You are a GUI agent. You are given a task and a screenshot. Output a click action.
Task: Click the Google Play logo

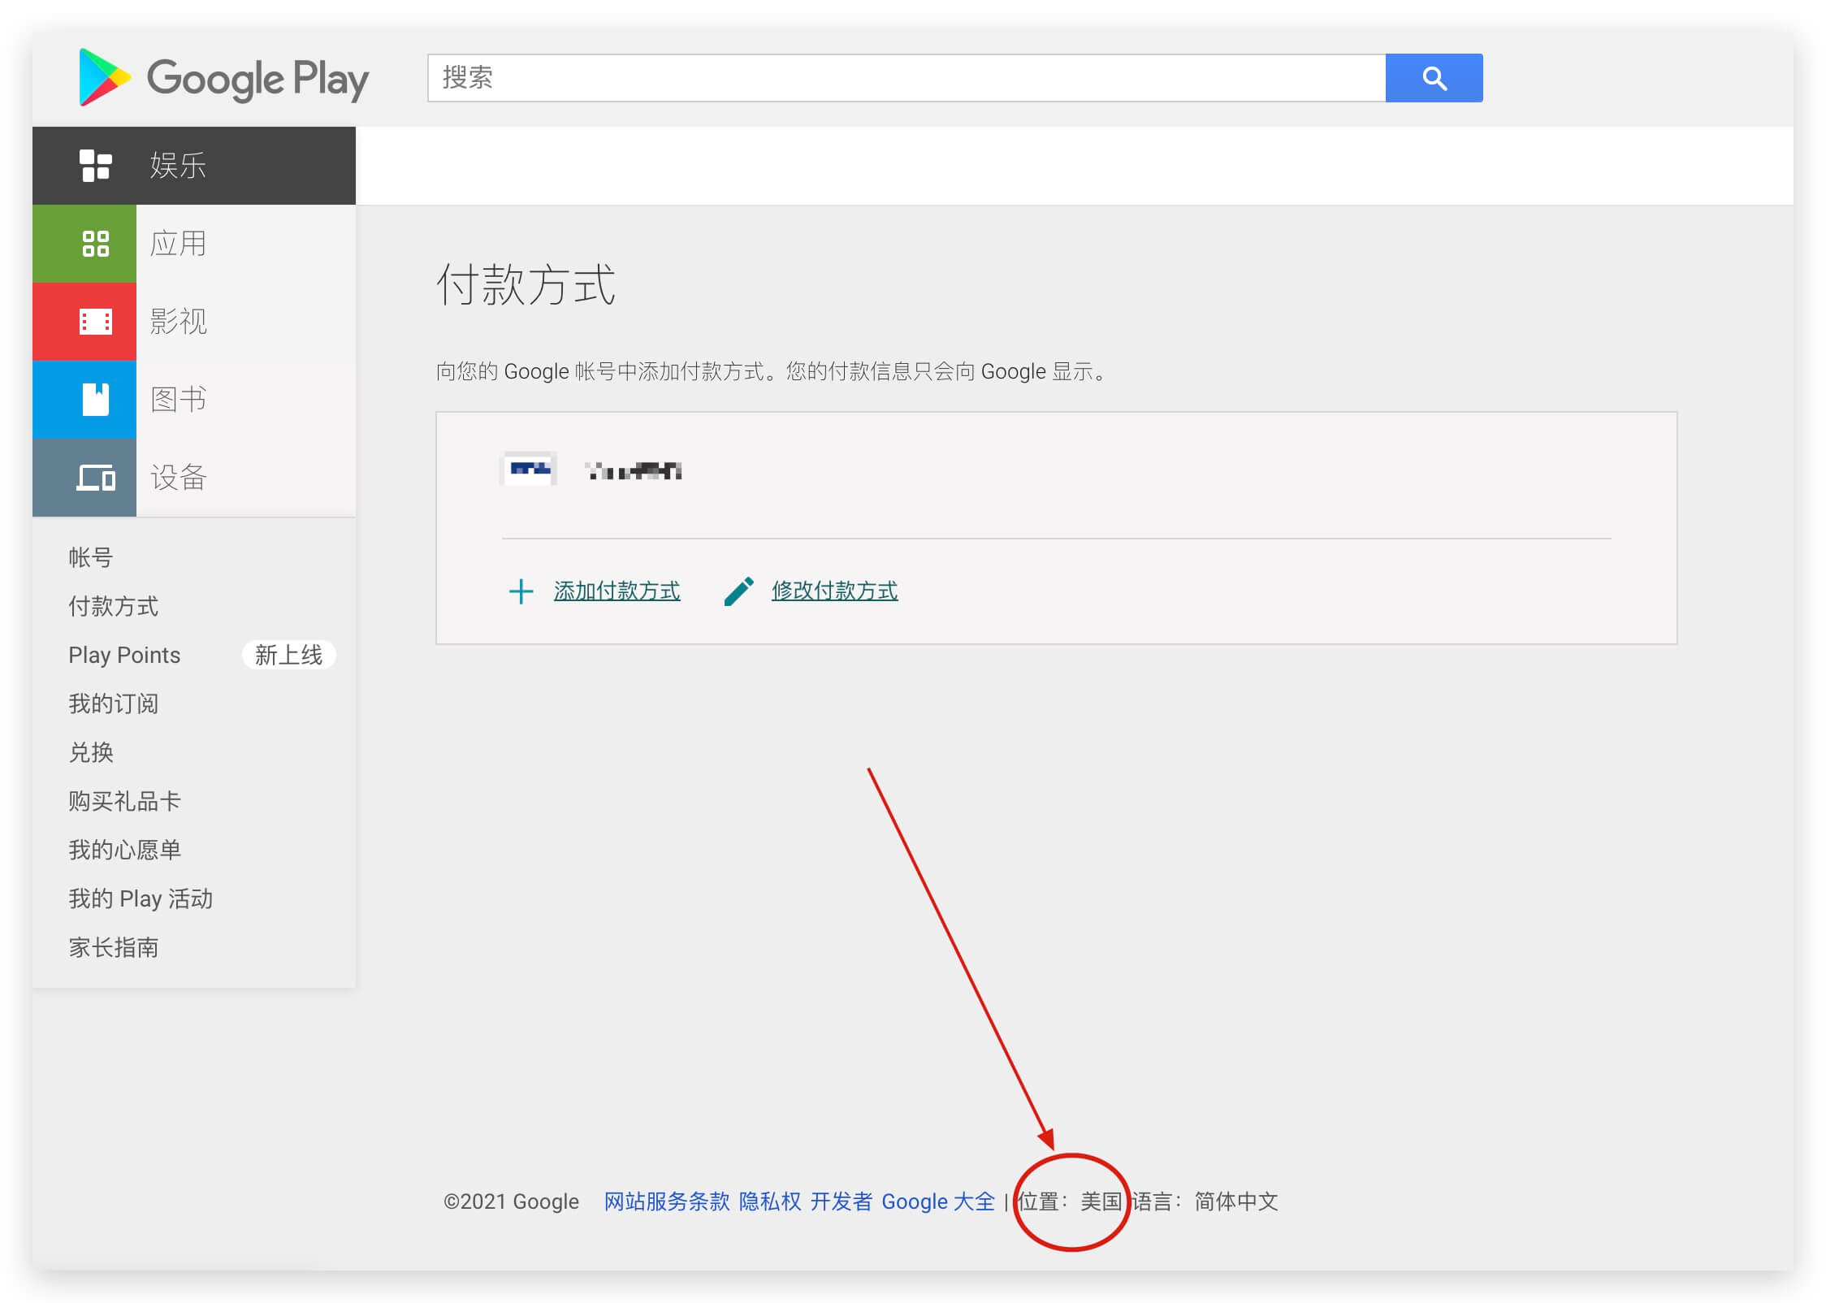point(223,78)
